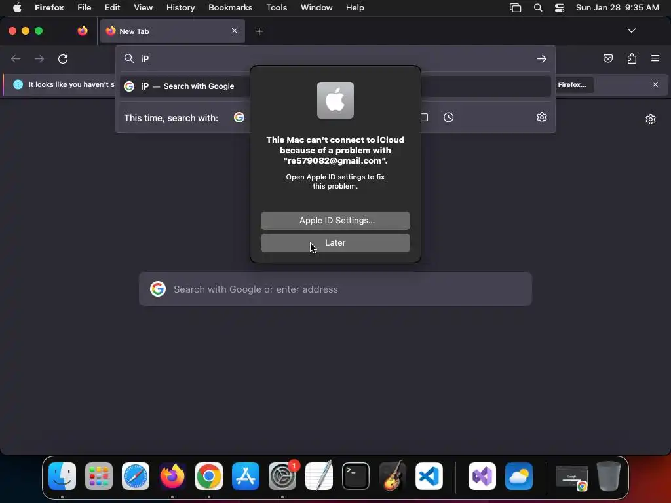Click the Stage Manager windows icon in menu bar

tap(515, 8)
